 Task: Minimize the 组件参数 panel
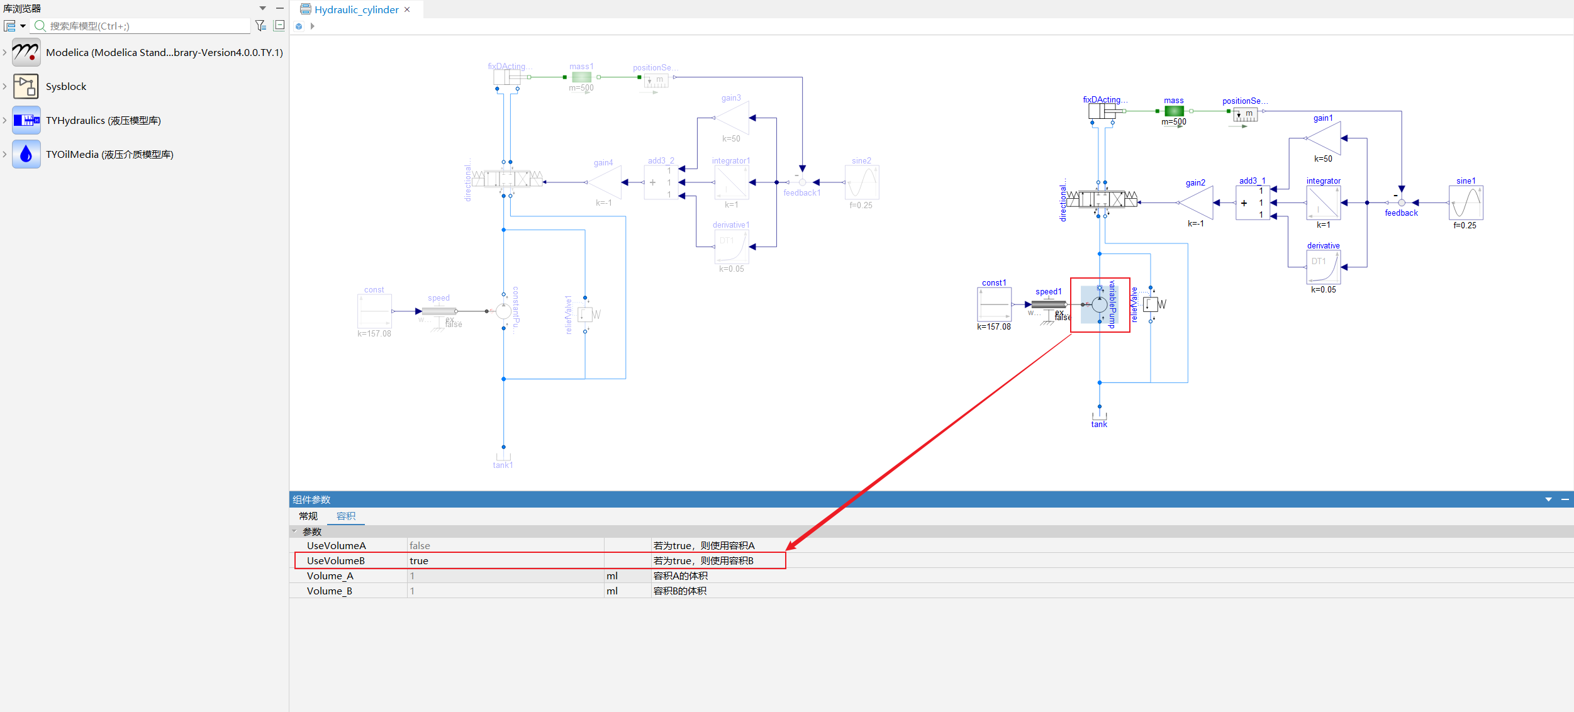(1565, 499)
